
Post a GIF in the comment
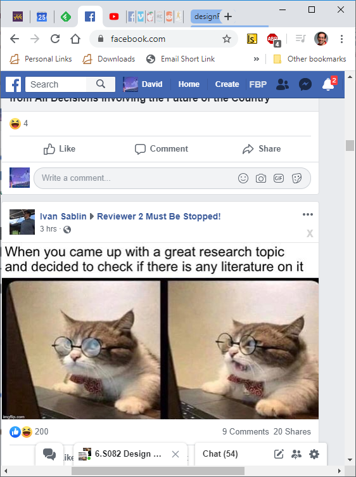click(279, 178)
